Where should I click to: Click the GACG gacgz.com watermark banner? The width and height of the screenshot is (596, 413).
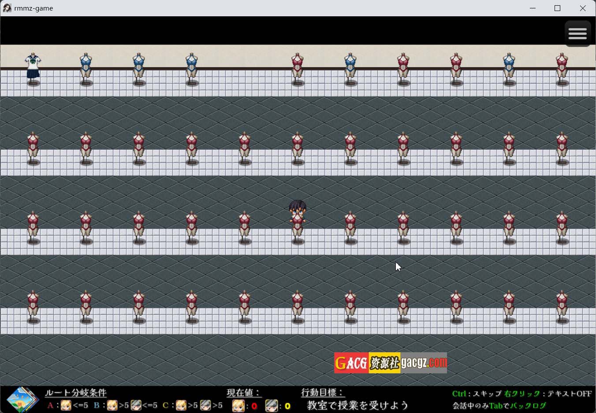[391, 363]
